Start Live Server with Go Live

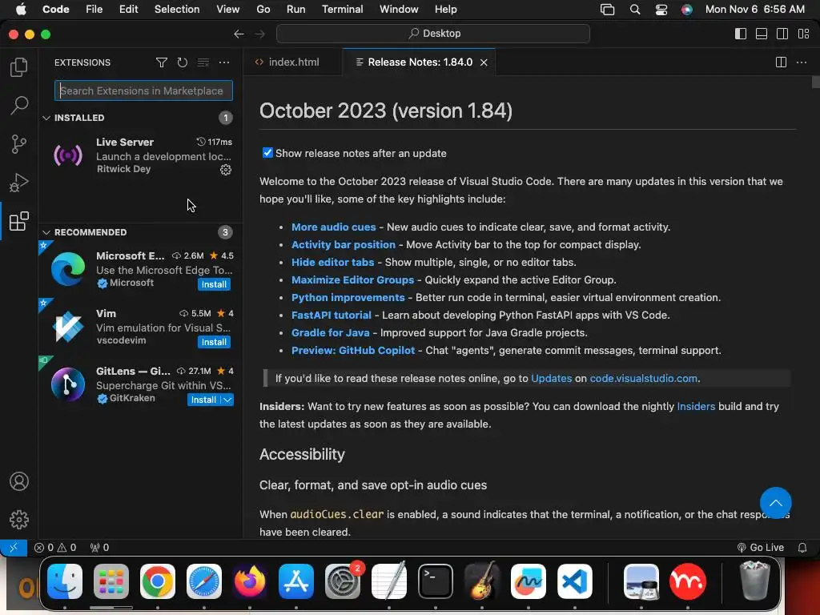(x=761, y=548)
